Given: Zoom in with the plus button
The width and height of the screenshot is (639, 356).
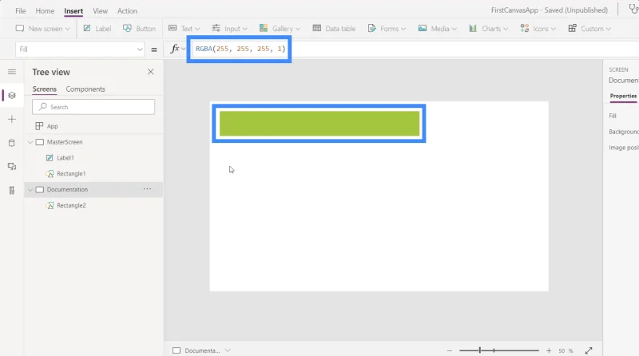Looking at the screenshot, I should [549, 350].
